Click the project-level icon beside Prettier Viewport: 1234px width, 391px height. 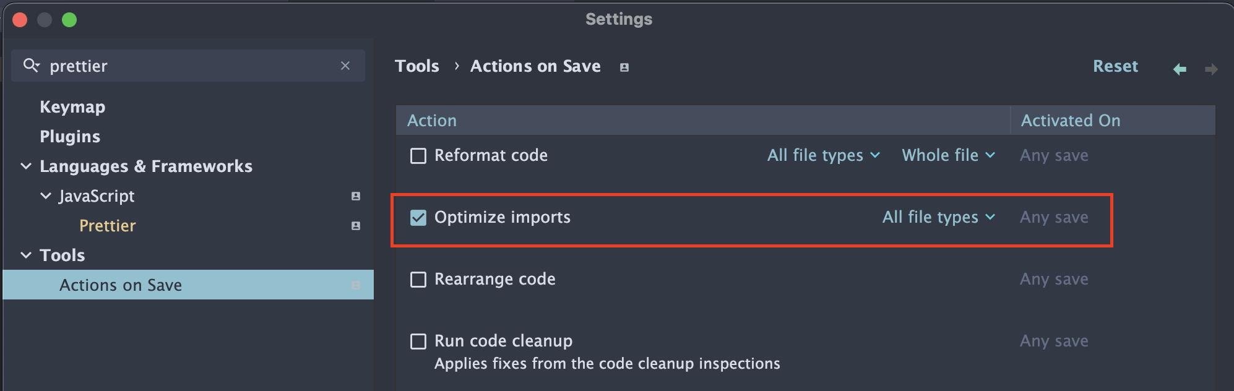356,226
